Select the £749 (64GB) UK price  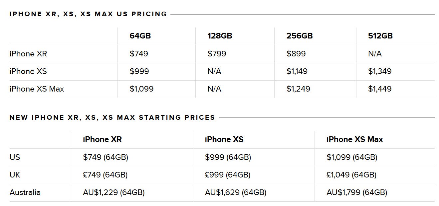point(105,175)
